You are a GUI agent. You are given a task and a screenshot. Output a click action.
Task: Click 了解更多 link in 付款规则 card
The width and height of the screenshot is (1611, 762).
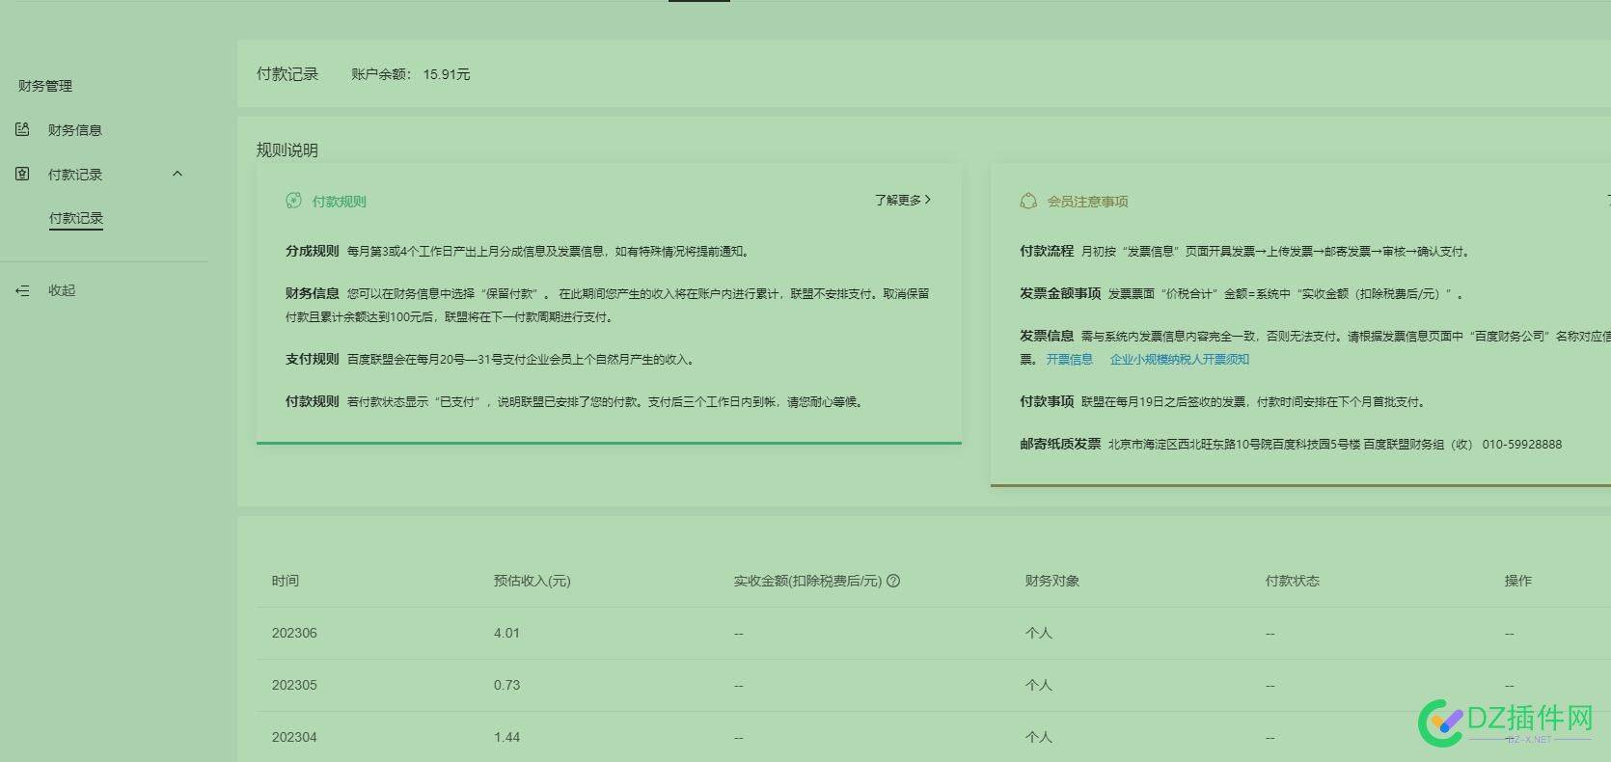coord(903,200)
